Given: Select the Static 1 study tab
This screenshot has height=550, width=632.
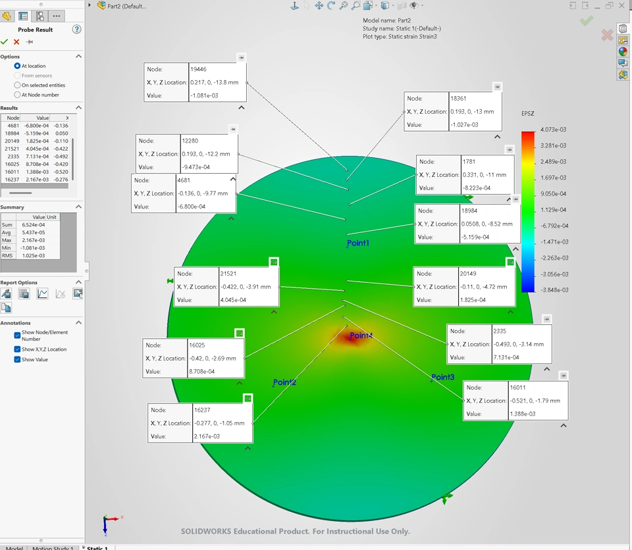Looking at the screenshot, I should point(97,547).
